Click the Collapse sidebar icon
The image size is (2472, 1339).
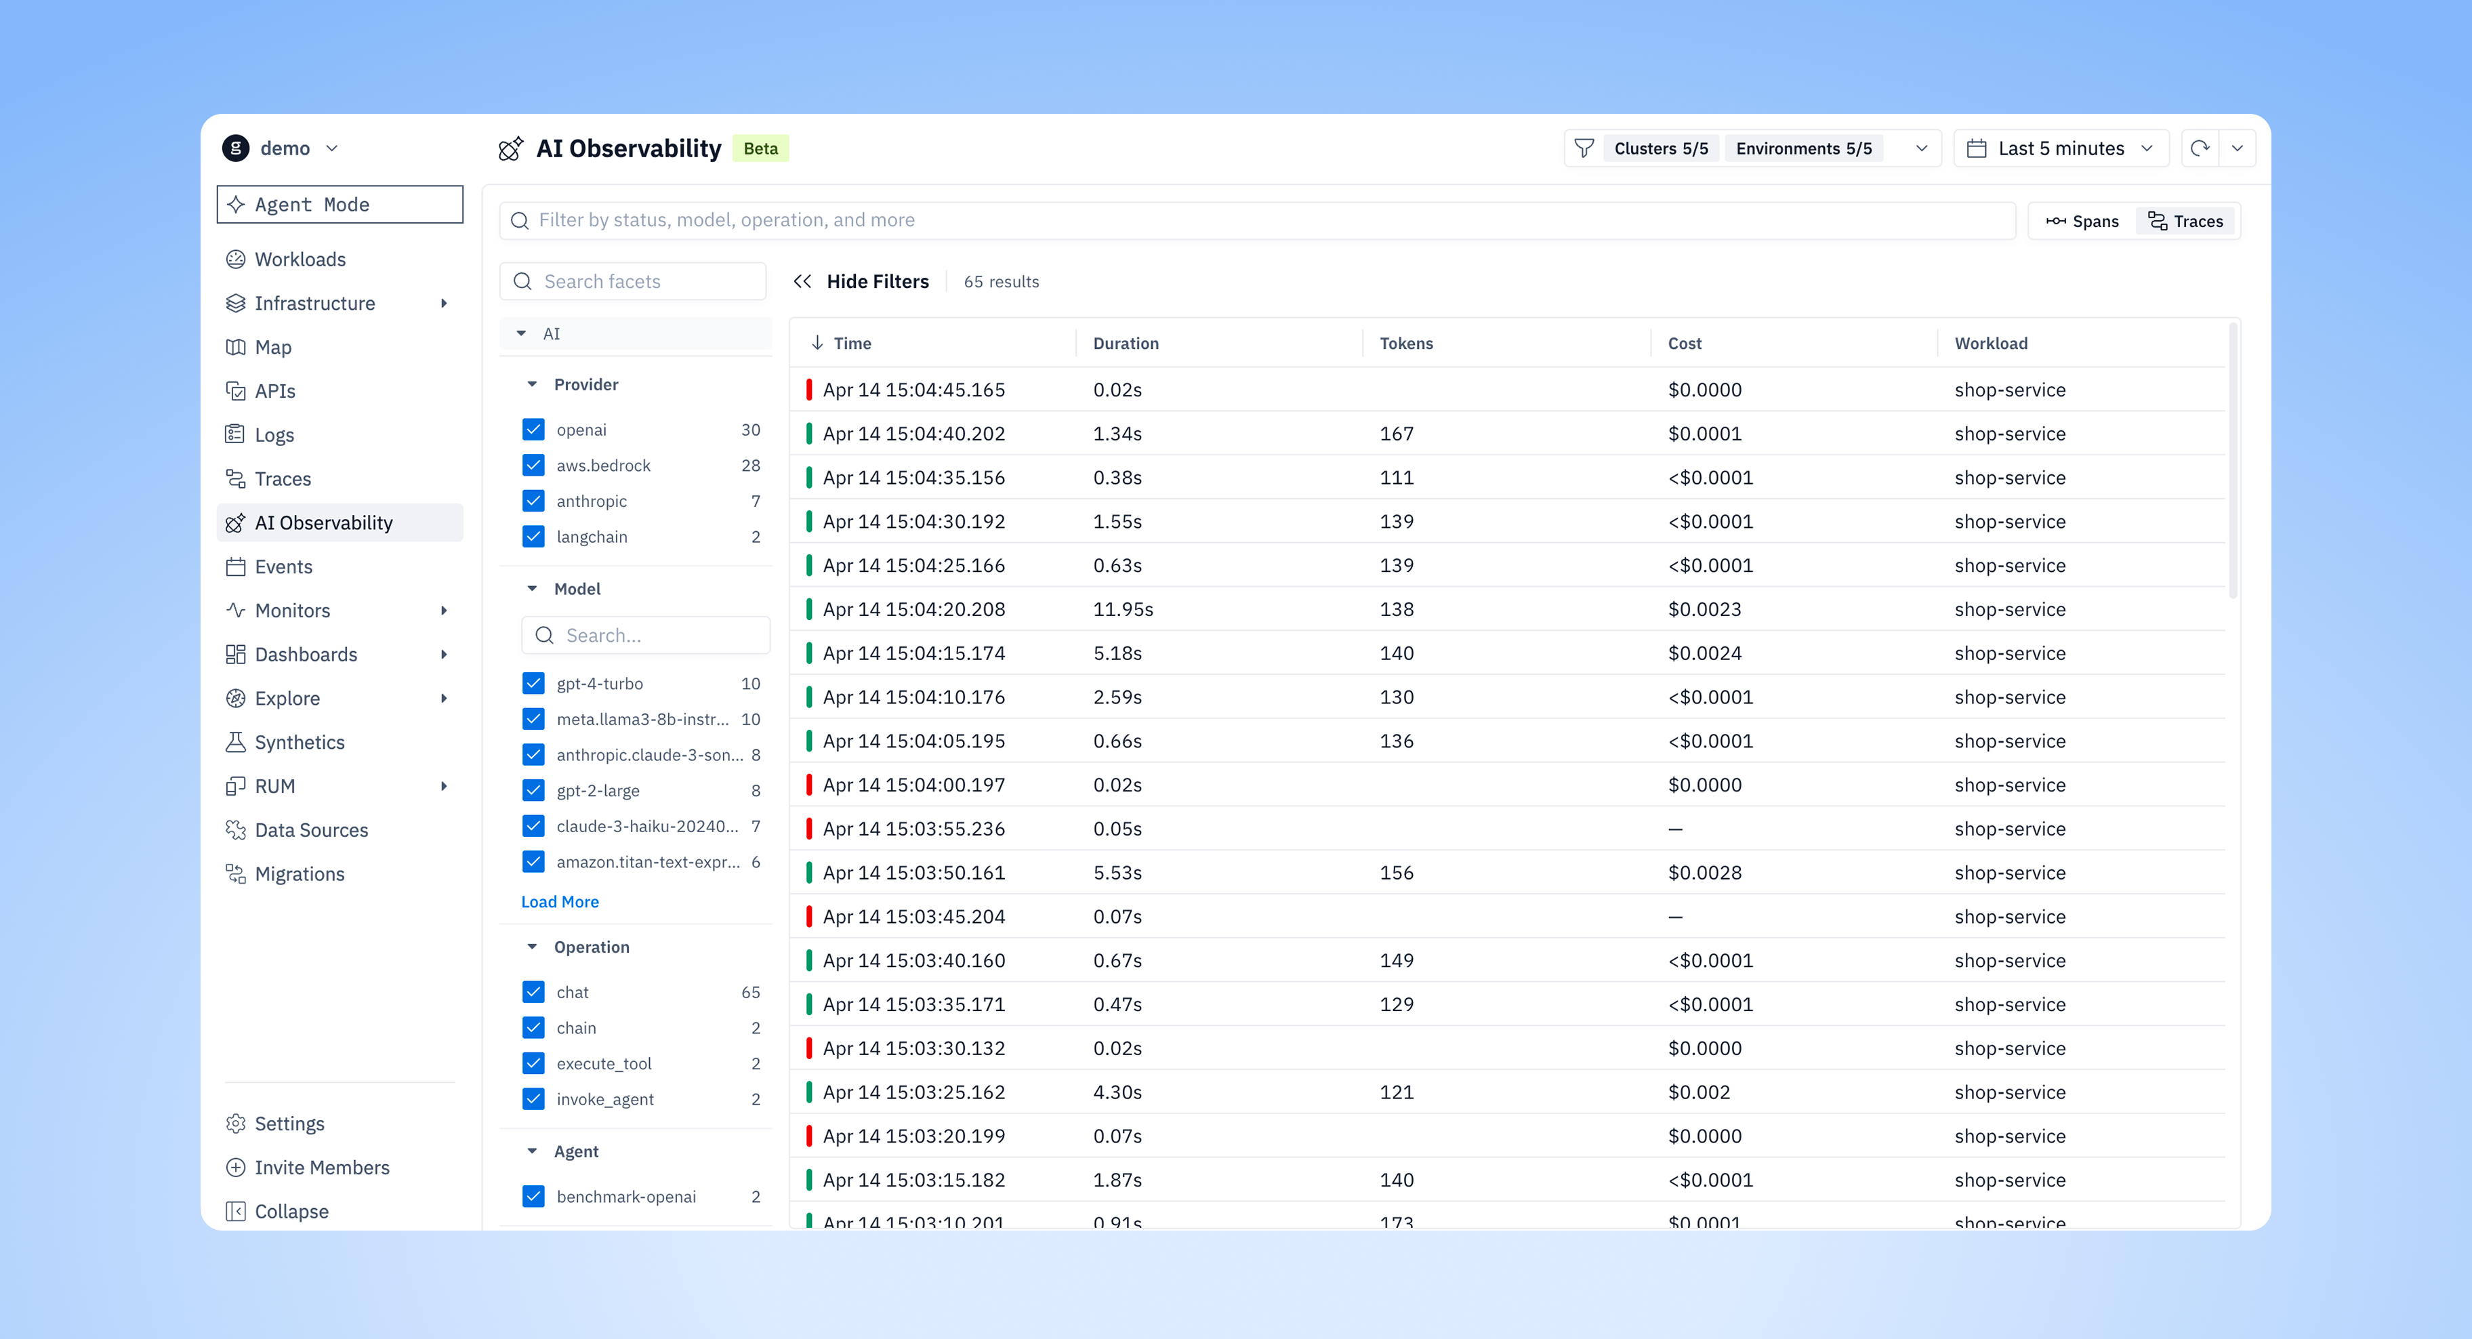[235, 1212]
